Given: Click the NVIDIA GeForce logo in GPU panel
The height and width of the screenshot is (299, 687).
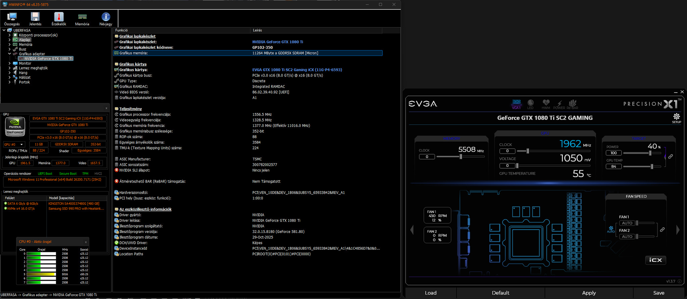Looking at the screenshot, I should click(x=15, y=127).
